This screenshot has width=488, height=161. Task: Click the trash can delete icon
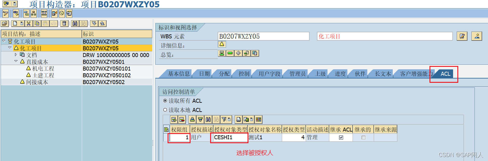64,23
